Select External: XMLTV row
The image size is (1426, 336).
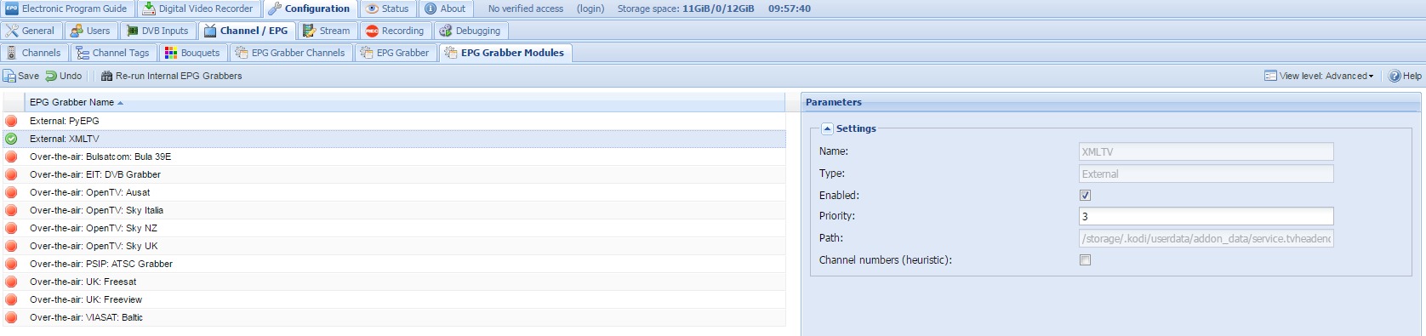coord(393,139)
